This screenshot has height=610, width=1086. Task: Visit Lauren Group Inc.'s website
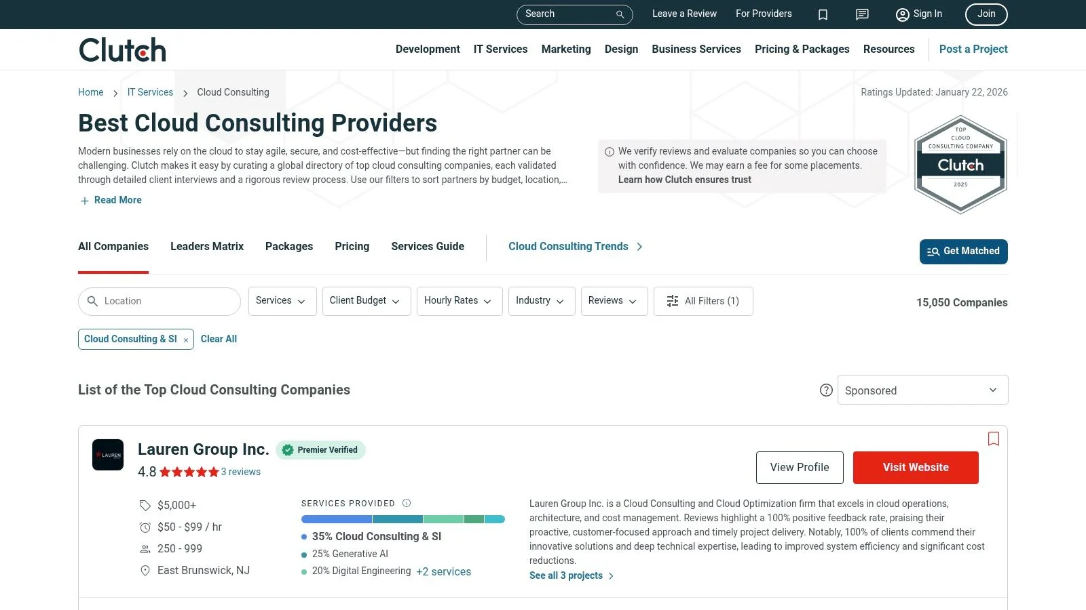916,467
